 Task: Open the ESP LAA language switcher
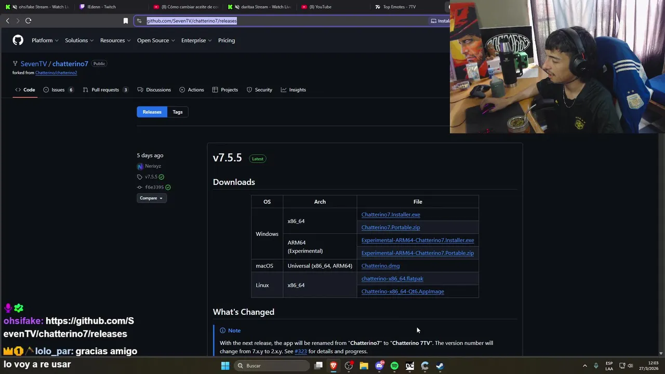pyautogui.click(x=609, y=366)
